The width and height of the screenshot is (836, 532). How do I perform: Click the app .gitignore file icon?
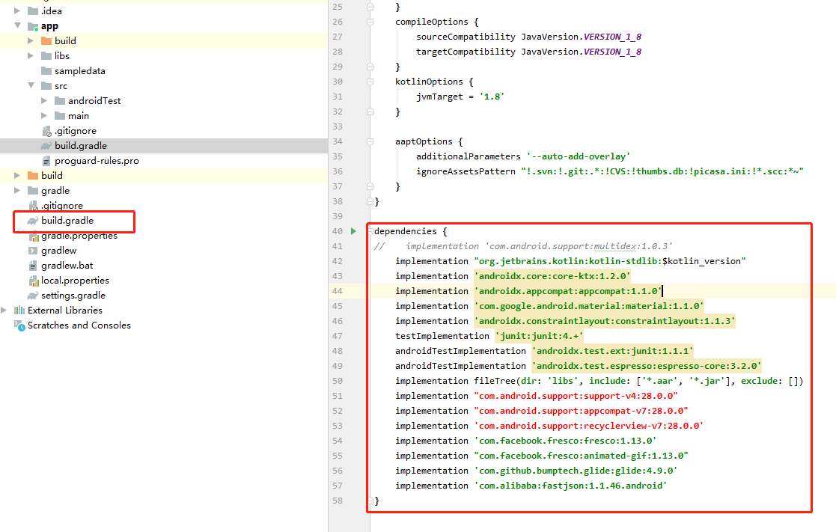click(46, 131)
